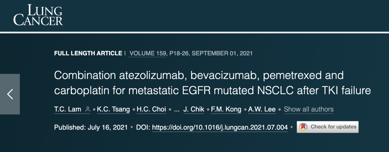Click the Published July 16, 2021 date
The height and width of the screenshot is (152, 389).
[91, 128]
